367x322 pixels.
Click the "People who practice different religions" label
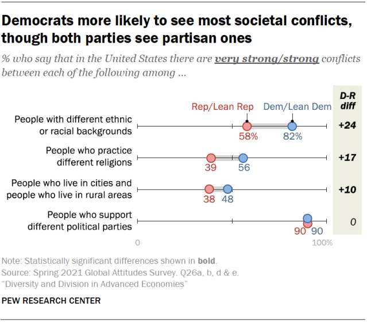coord(89,156)
